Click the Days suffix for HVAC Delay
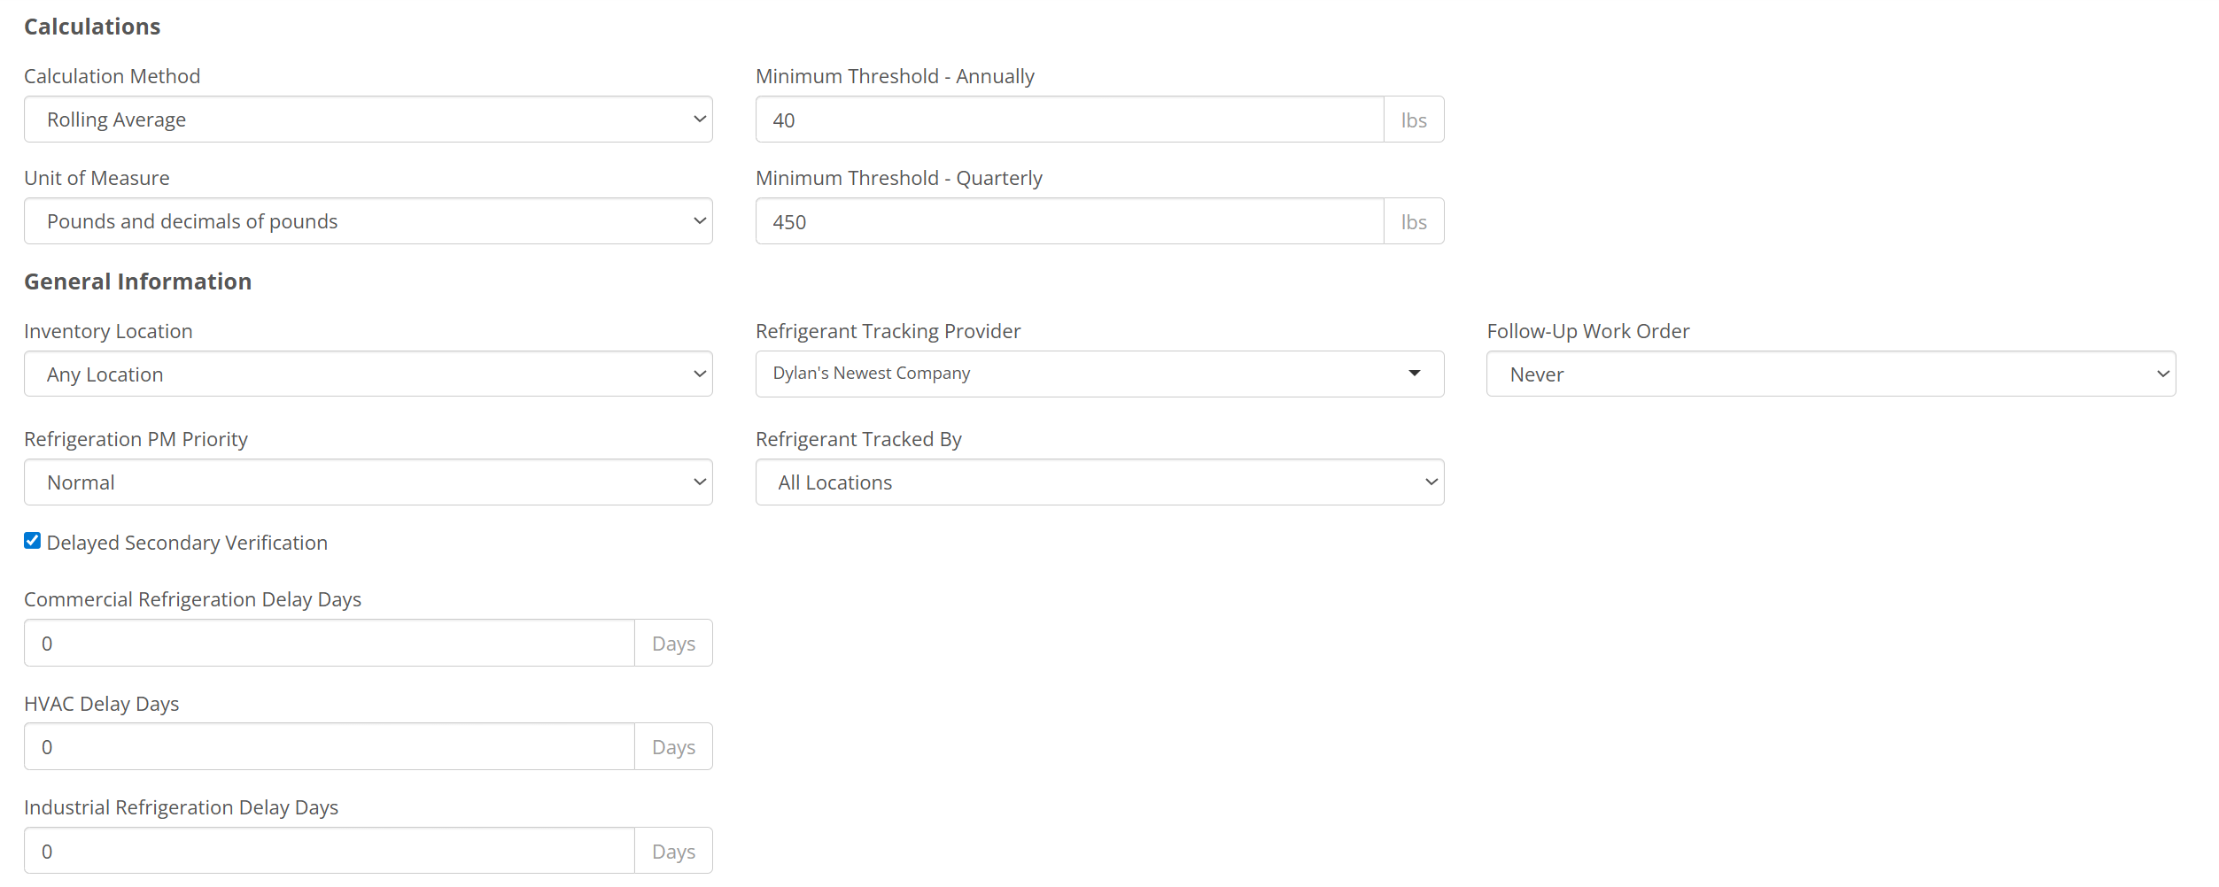The width and height of the screenshot is (2219, 887). [x=673, y=747]
